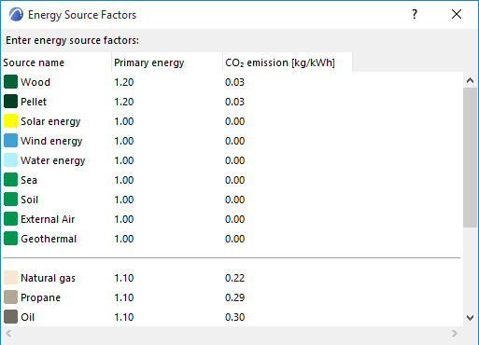Edit Natural gas CO₂ emission 0.22
The image size is (479, 345).
(x=235, y=278)
